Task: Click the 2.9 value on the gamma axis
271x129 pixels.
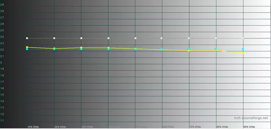Action: tap(2, 4)
